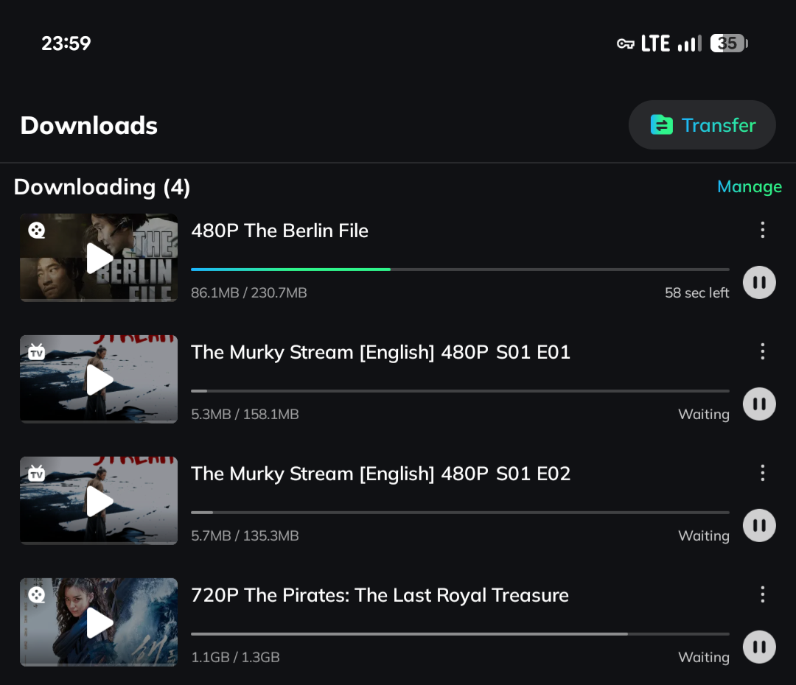Tap the VPN key icon in status bar
This screenshot has height=685, width=796.
point(626,43)
